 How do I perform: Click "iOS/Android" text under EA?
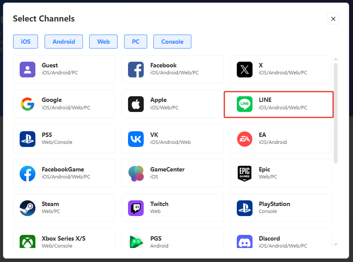(273, 142)
